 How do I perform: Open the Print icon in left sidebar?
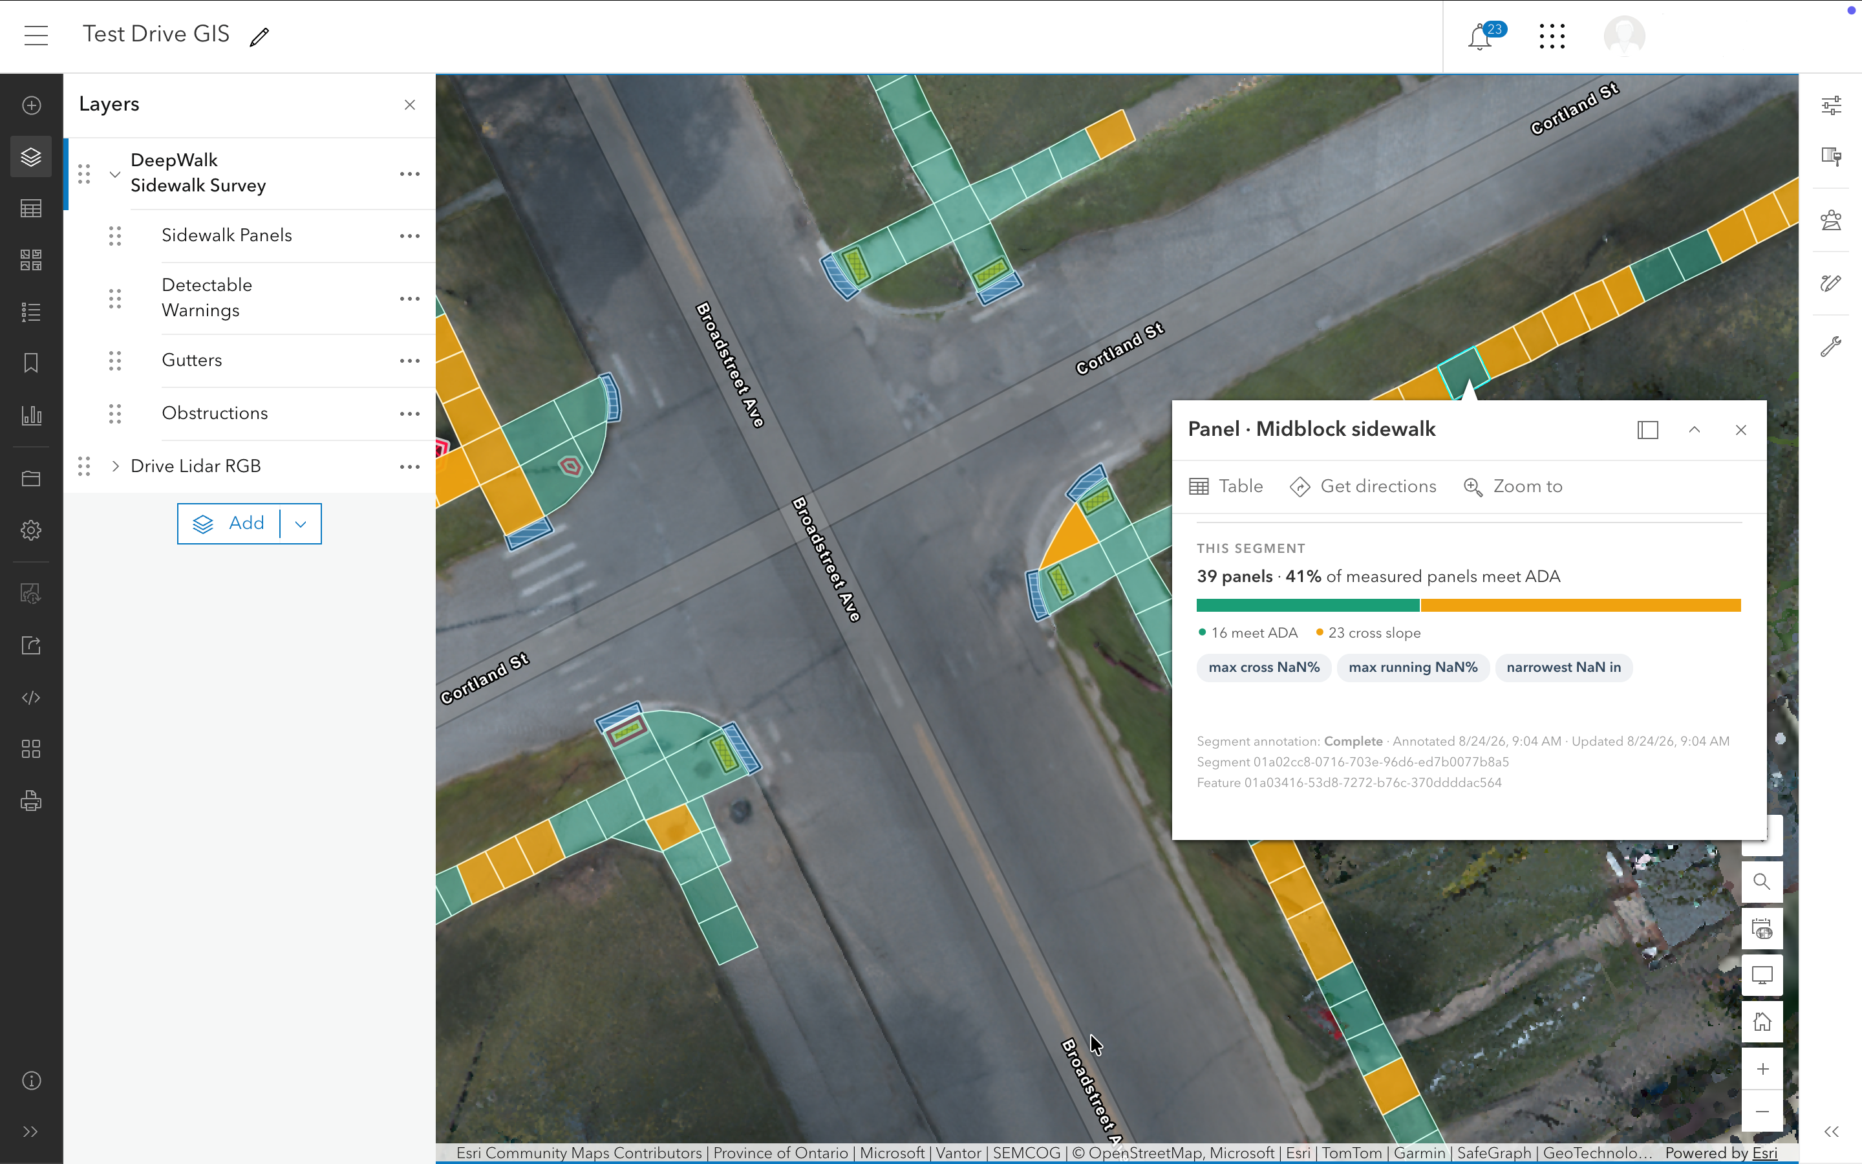pyautogui.click(x=32, y=801)
